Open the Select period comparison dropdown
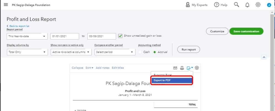The height and width of the screenshot is (111, 275). tap(115, 52)
